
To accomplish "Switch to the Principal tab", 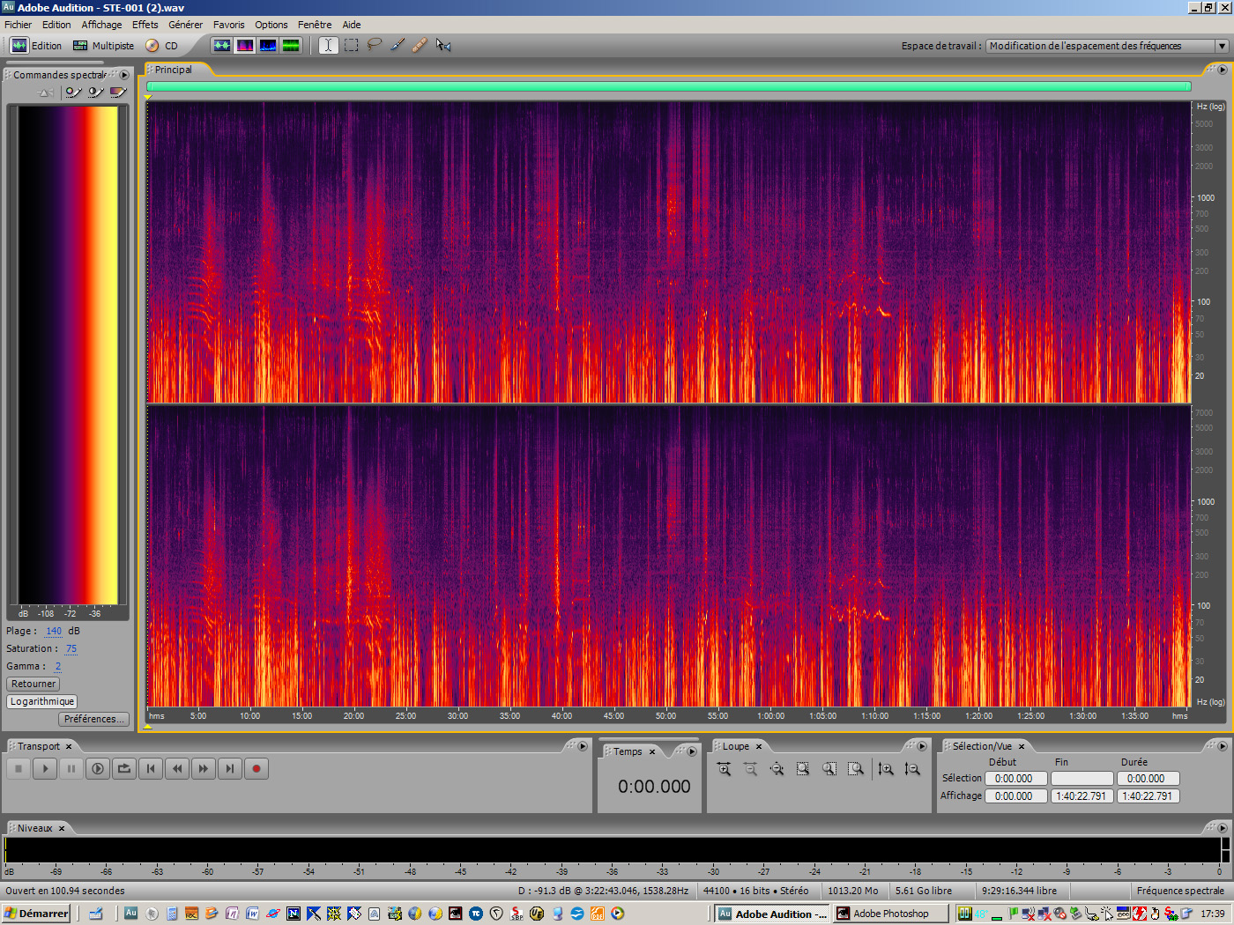I will click(x=173, y=69).
